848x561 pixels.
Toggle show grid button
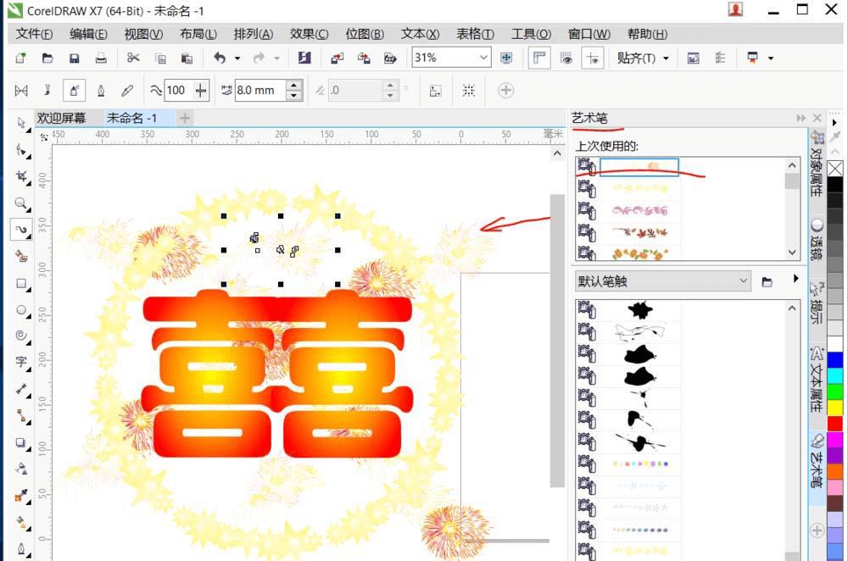tap(566, 58)
